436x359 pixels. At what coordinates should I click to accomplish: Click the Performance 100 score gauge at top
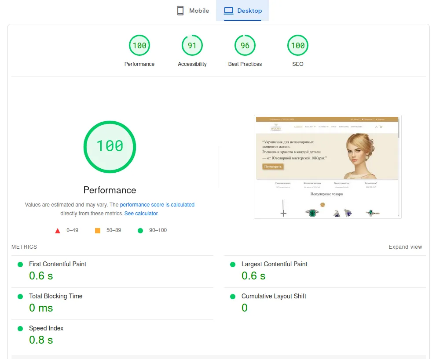[x=139, y=45]
